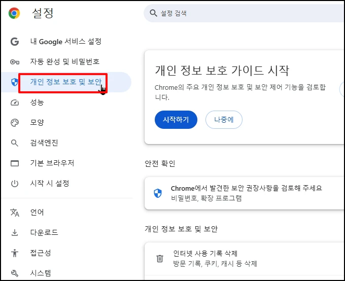Click the palette icon for 모양

(15, 123)
